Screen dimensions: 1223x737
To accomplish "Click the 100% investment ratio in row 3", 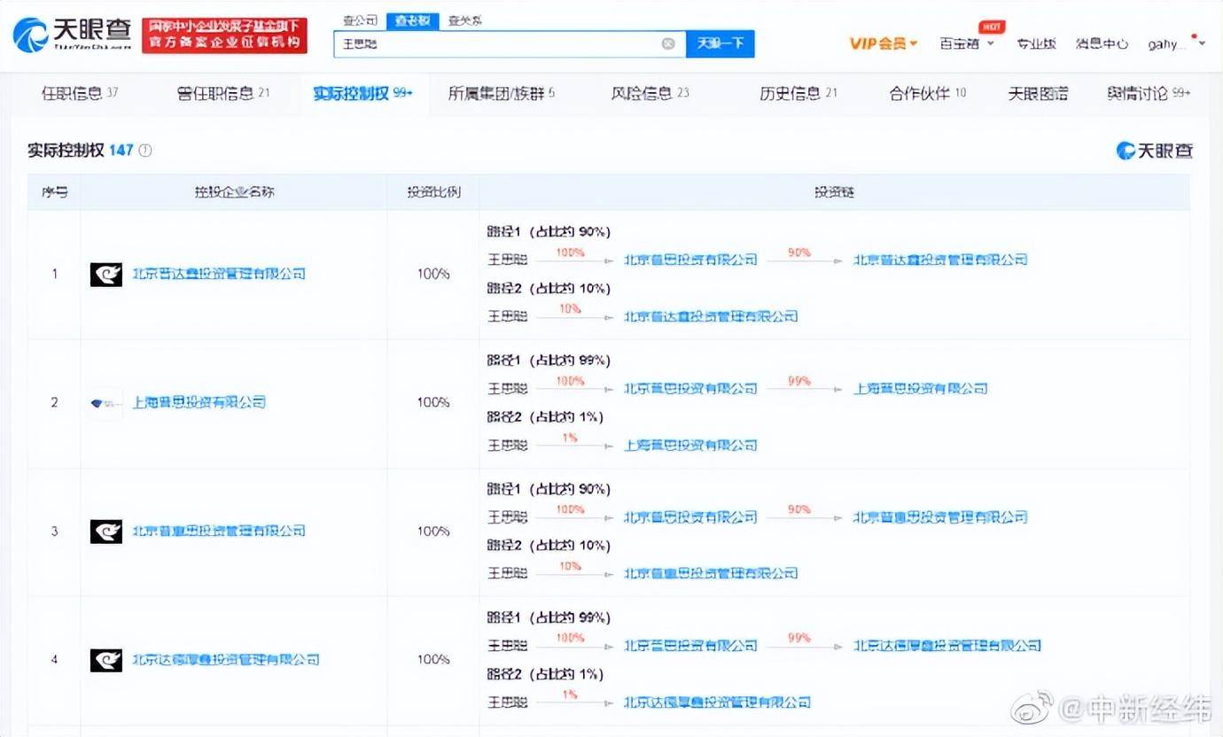I will click(x=433, y=531).
